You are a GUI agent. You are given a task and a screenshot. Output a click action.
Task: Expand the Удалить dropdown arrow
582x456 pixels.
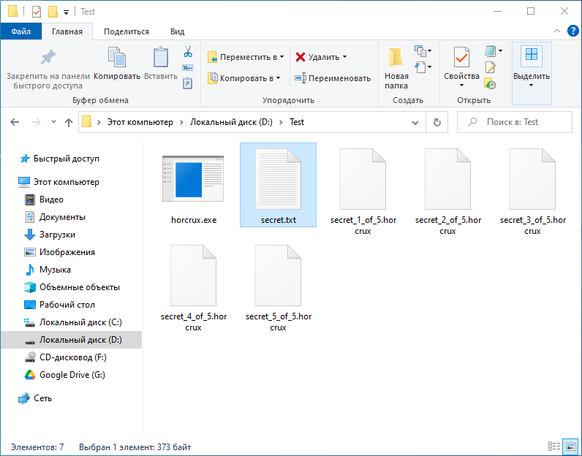(x=345, y=57)
